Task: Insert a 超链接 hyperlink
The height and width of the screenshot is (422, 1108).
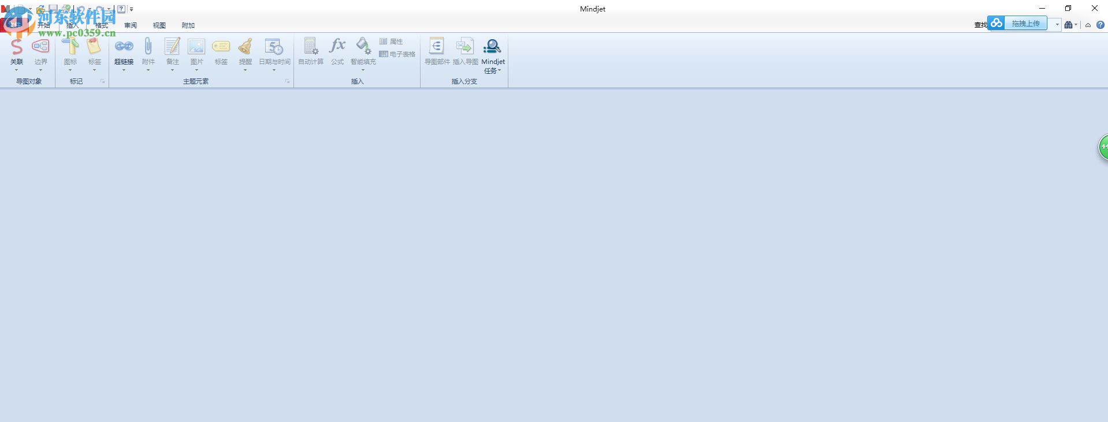Action: (124, 46)
